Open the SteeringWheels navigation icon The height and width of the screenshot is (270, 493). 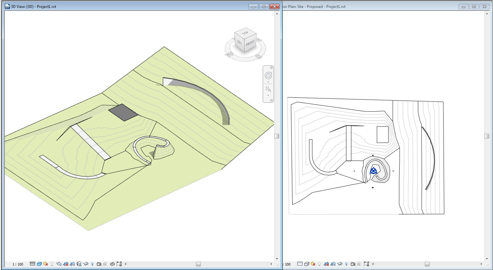(x=269, y=75)
